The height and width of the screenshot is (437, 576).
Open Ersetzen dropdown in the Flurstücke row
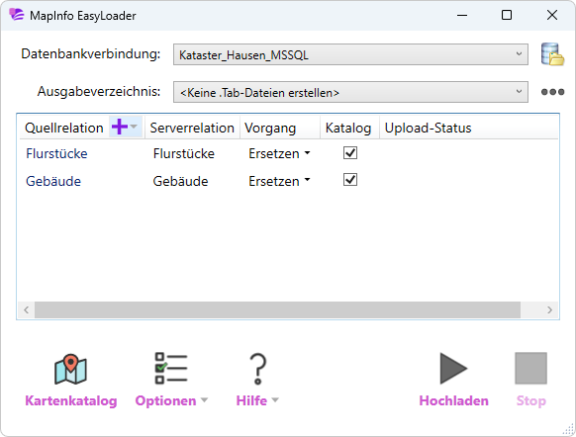coord(279,153)
